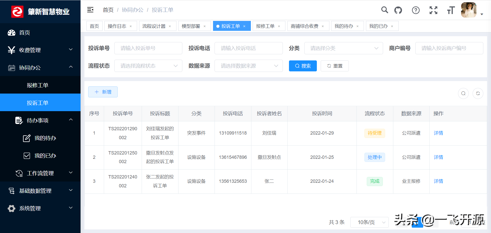Click the 完成 status tag
The width and height of the screenshot is (491, 233).
point(375,181)
